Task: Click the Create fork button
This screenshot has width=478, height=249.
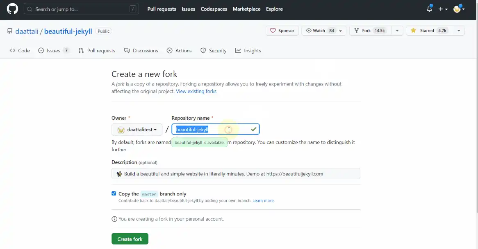Action: 130,239
